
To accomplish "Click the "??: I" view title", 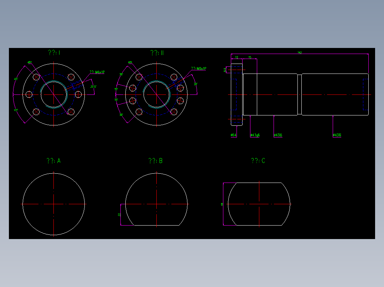I will click(x=54, y=53).
